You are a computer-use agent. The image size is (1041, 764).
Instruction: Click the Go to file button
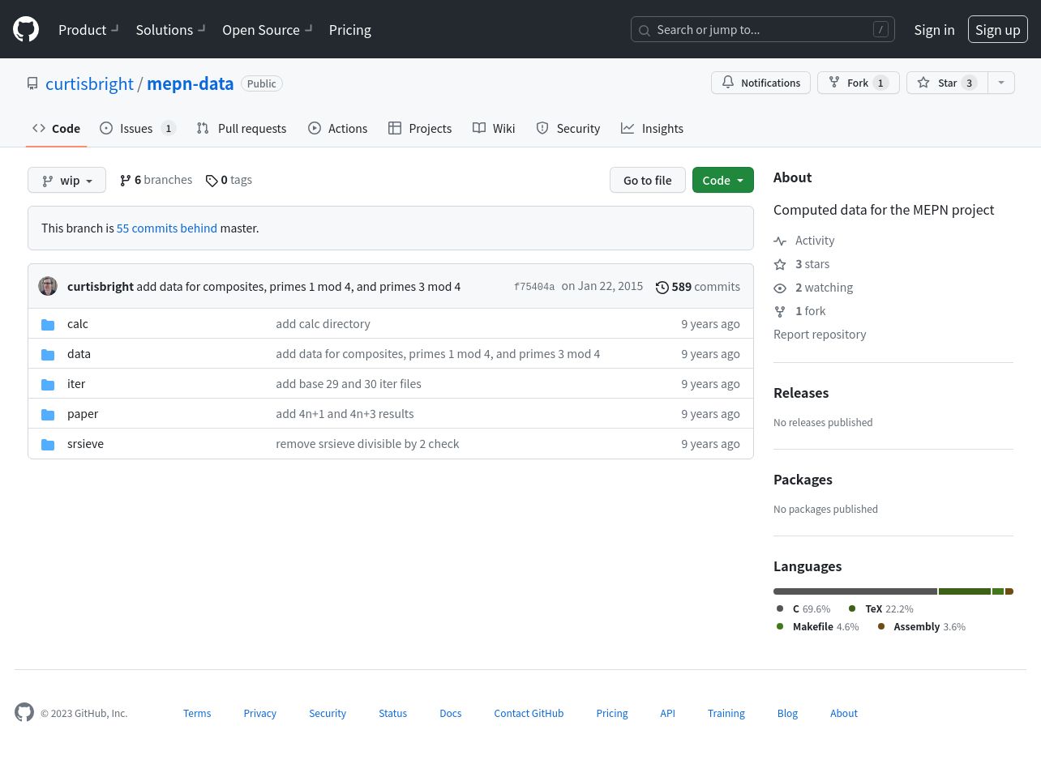(x=648, y=180)
